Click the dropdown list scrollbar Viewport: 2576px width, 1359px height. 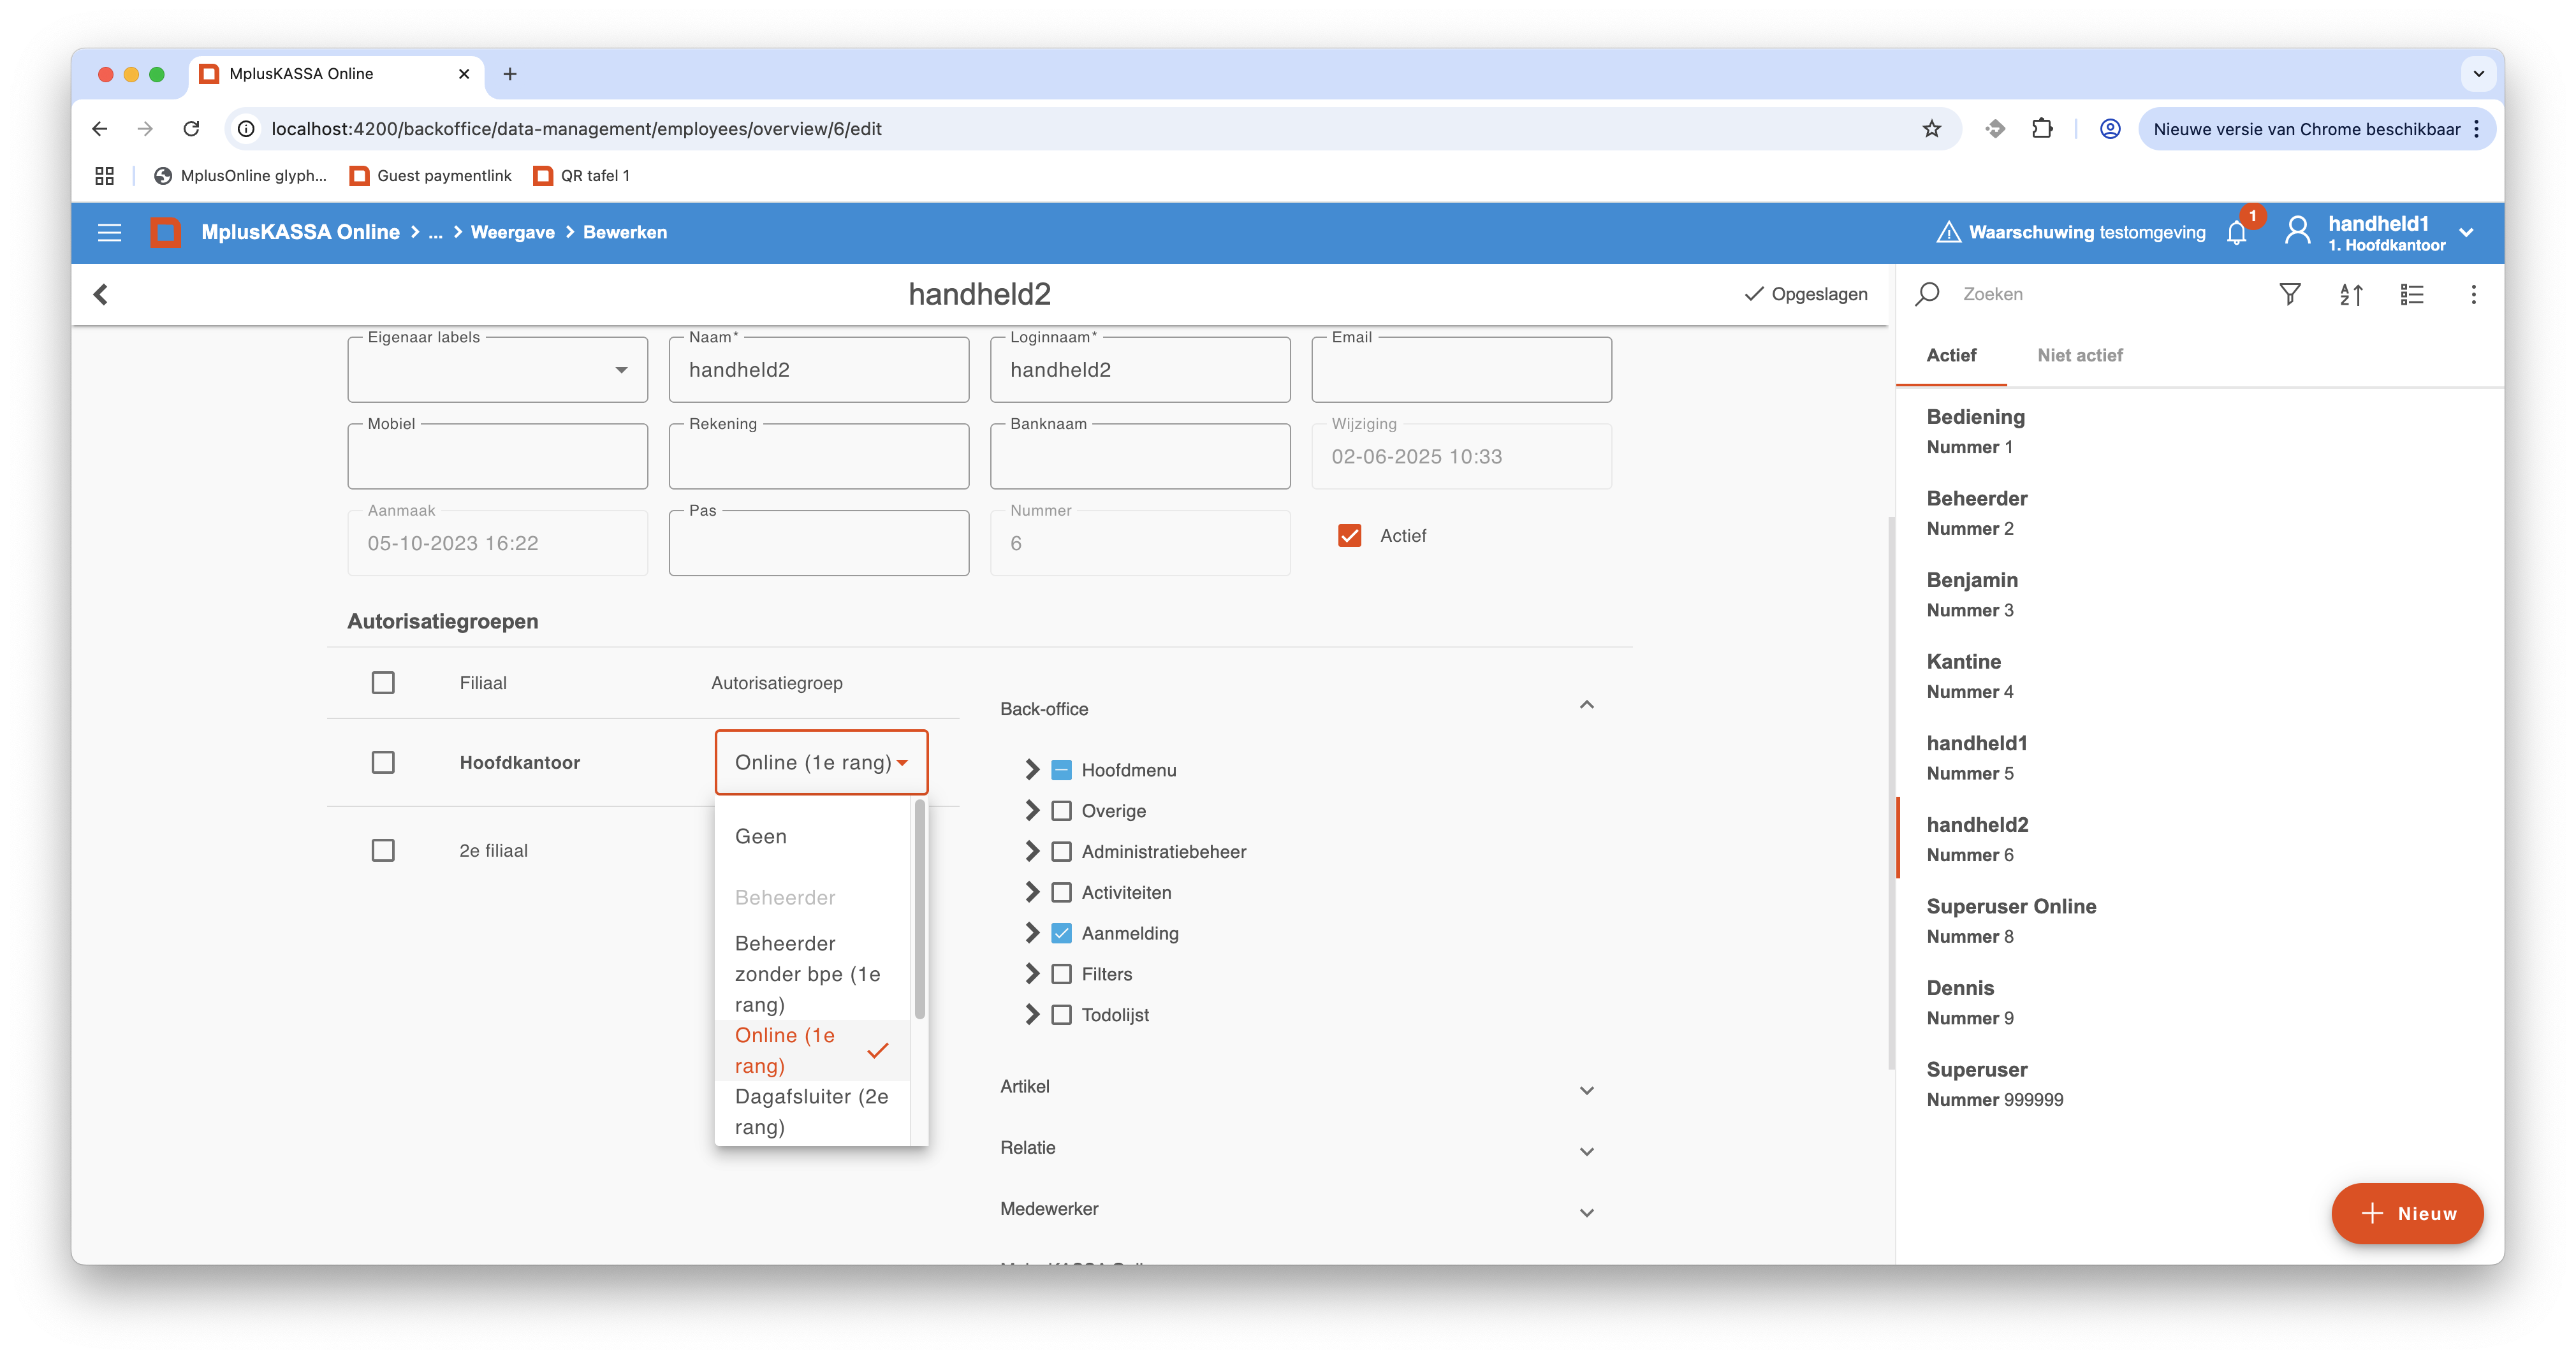[x=919, y=908]
